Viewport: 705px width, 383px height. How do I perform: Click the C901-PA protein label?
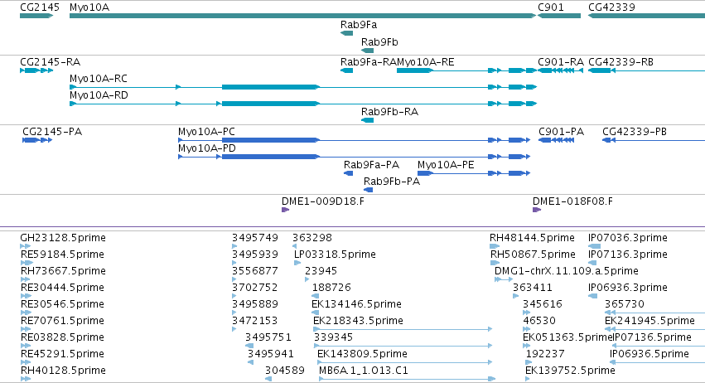pyautogui.click(x=561, y=132)
